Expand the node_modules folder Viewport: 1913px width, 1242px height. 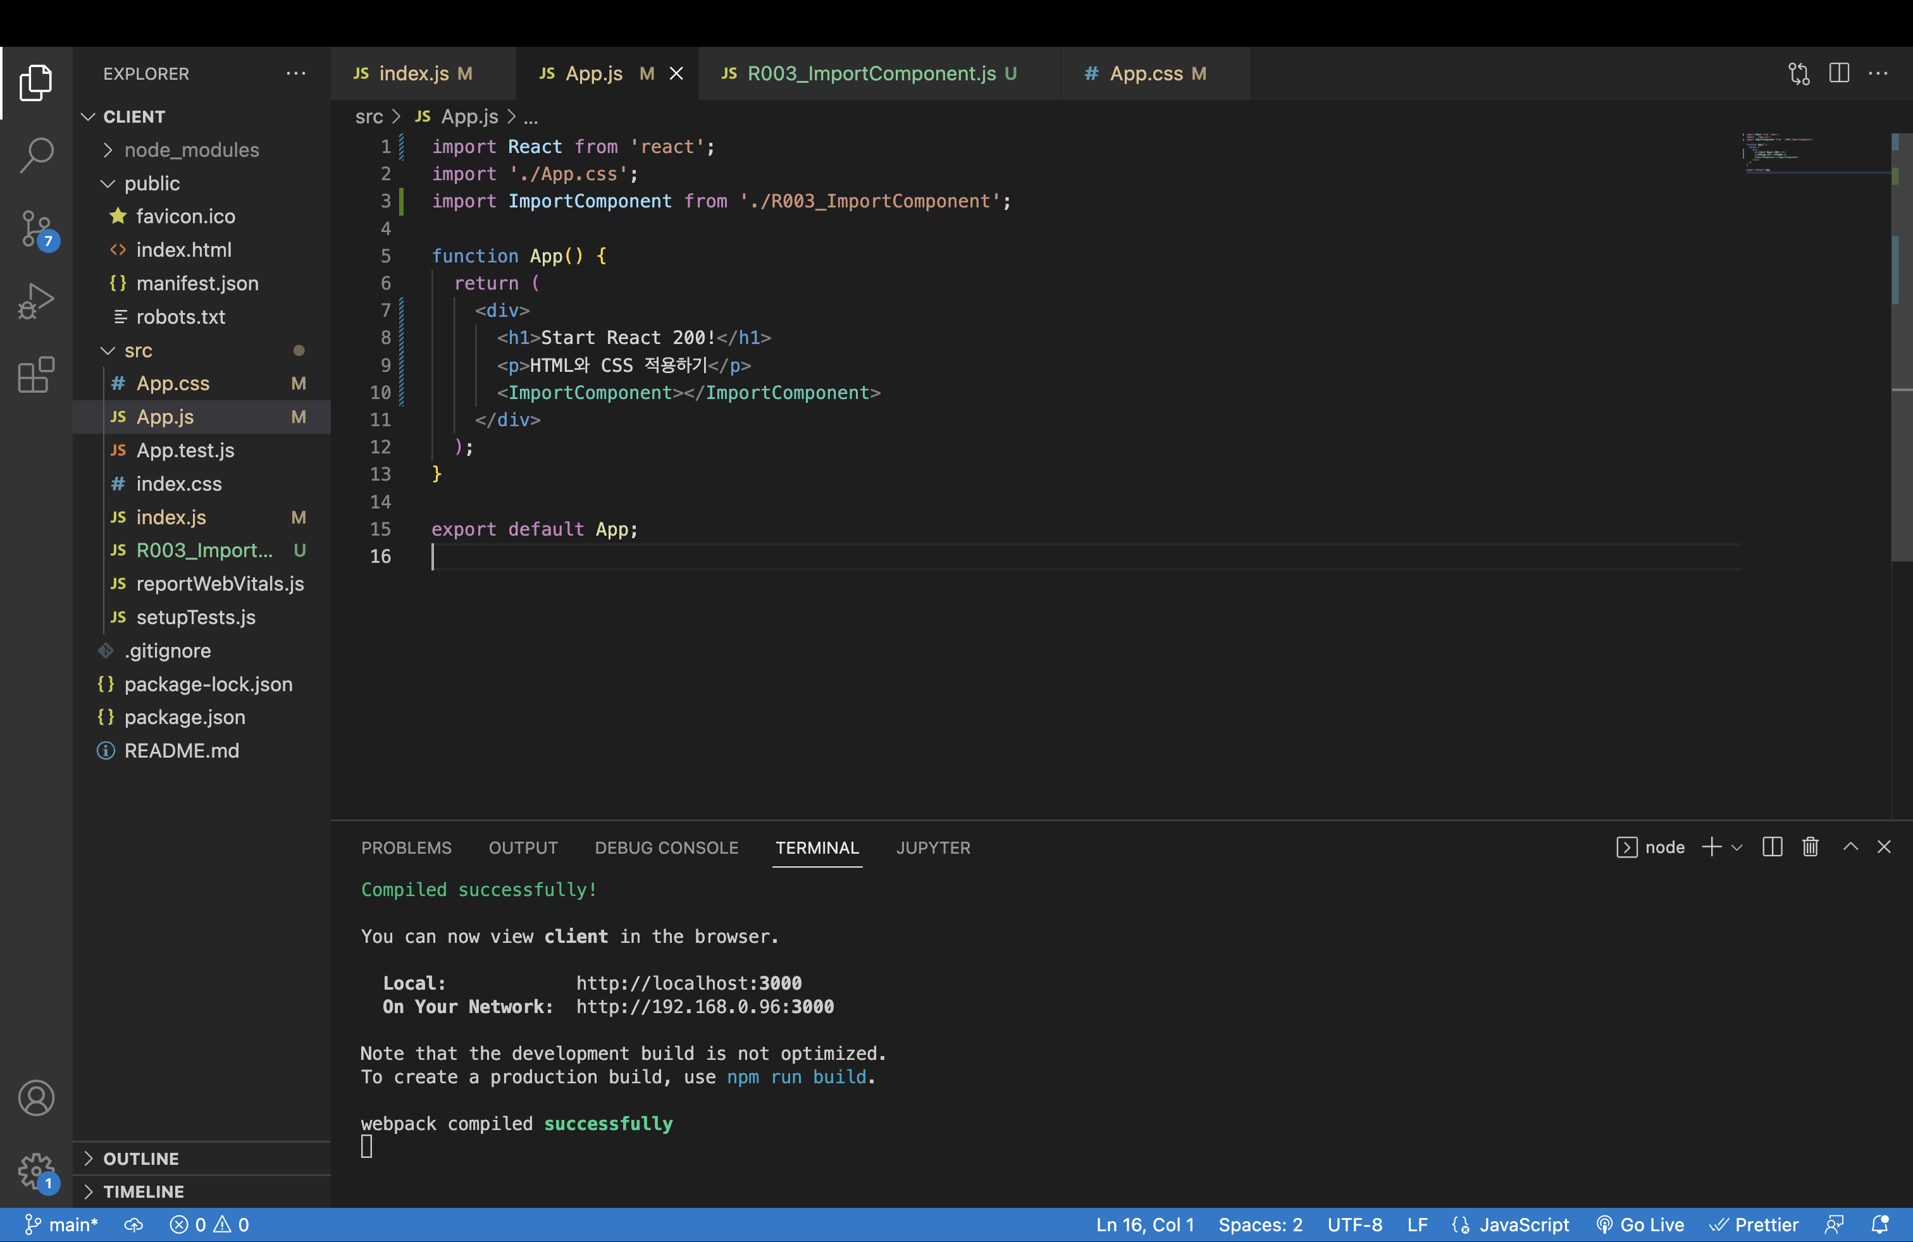191,151
